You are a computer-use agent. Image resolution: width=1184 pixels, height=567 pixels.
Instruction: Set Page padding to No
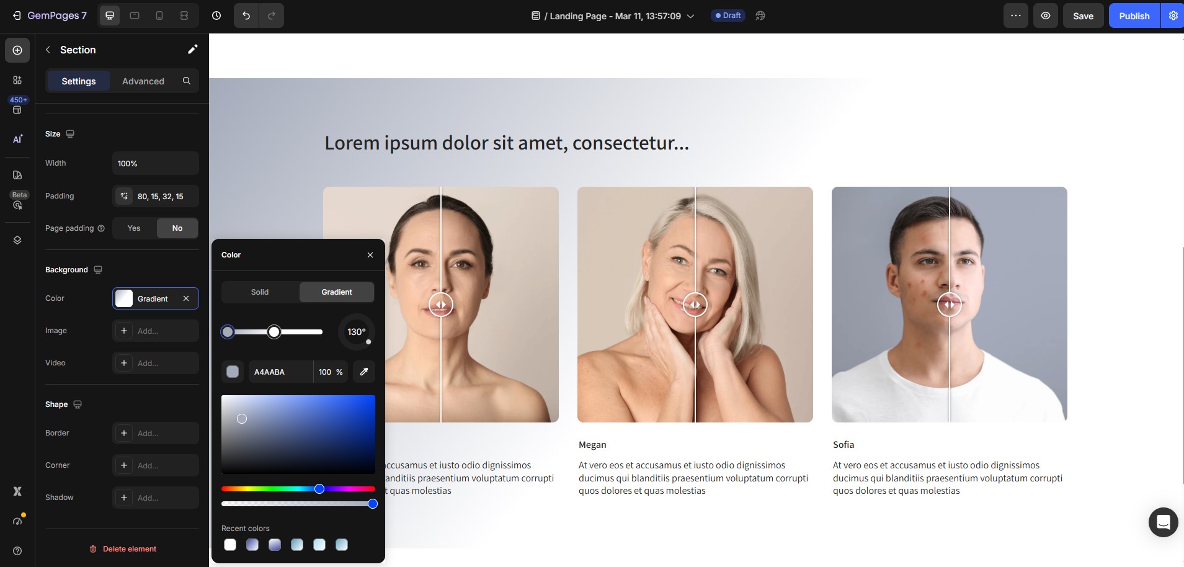pyautogui.click(x=177, y=228)
